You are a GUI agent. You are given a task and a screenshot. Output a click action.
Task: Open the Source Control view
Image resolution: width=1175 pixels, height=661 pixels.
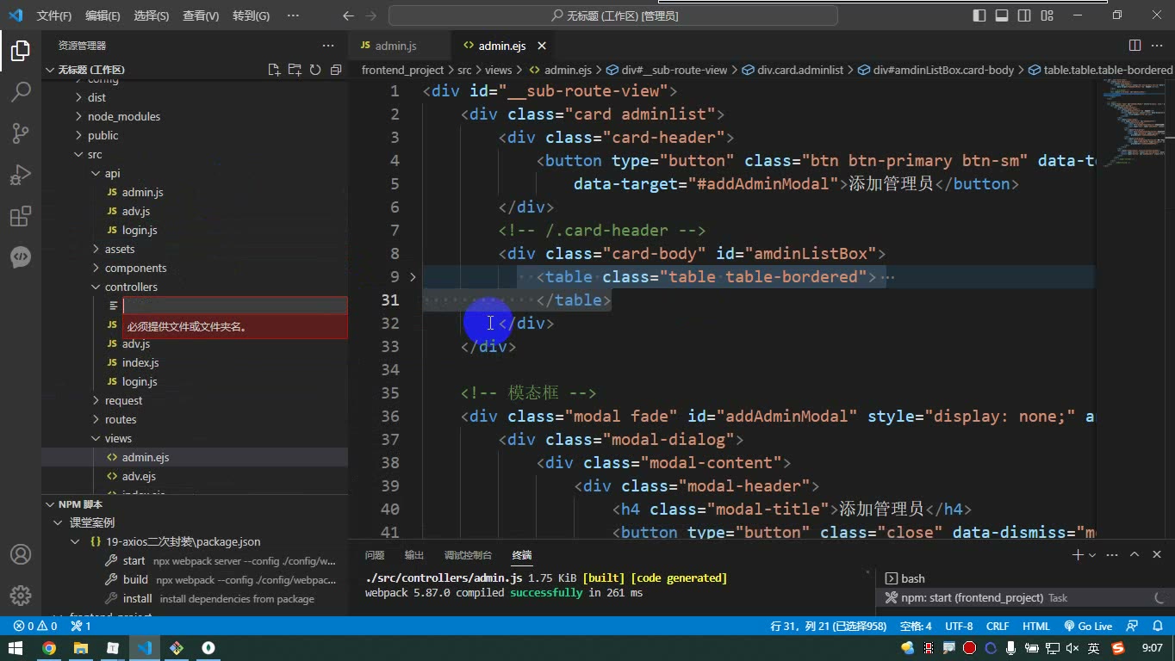click(x=21, y=133)
